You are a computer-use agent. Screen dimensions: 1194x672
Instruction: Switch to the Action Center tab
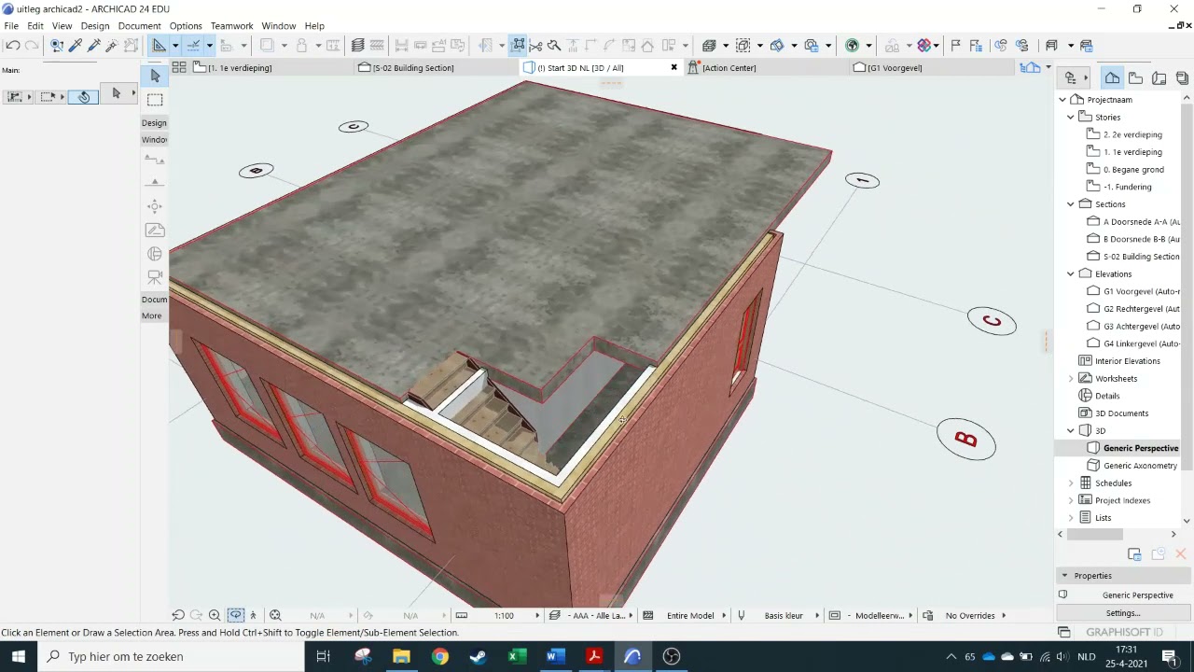[765, 67]
